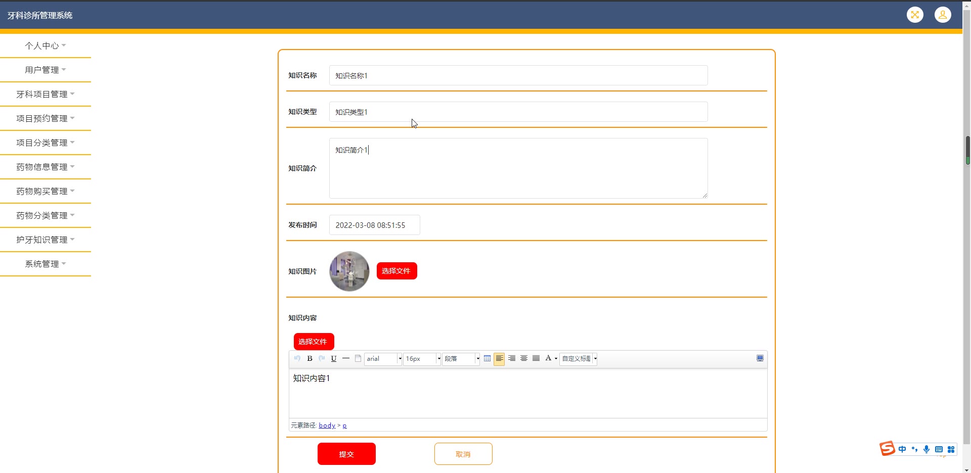The image size is (971, 473).
Task: Click the undo arrow in editor toolbar
Action: point(297,359)
